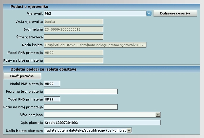The height and width of the screenshot is (138, 204).
Task: Click Poziv na broj primatelja under Dodatni podaci
Action: 81,107
